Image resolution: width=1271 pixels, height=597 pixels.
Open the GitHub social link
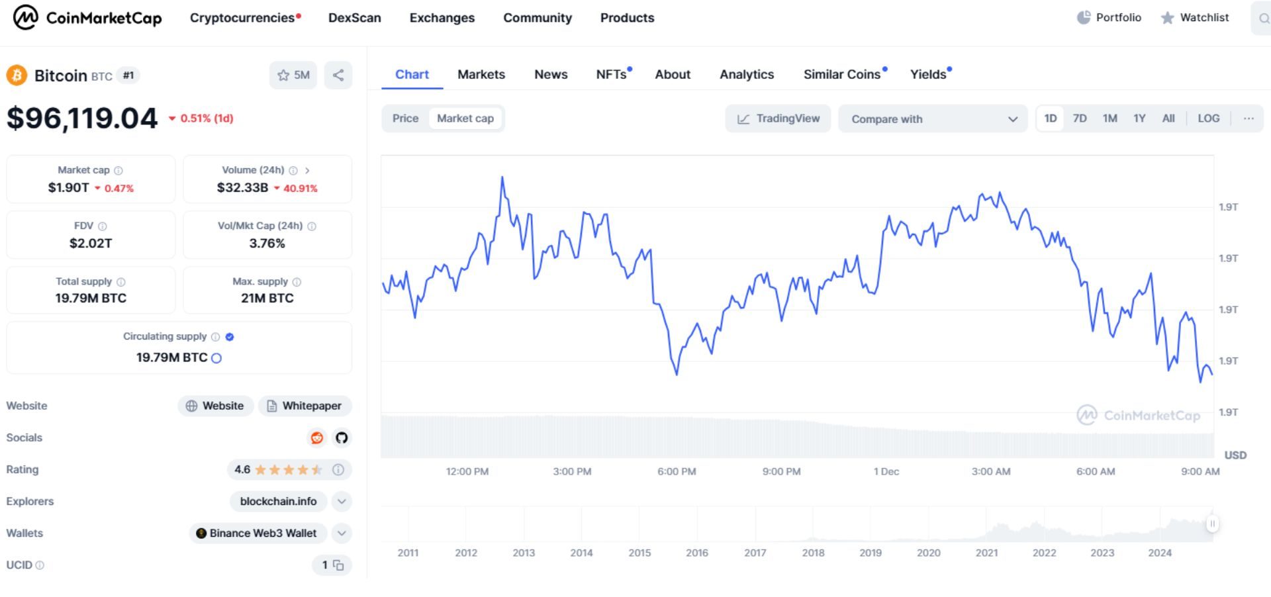pos(342,437)
